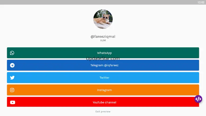The image size is (206, 116).
Task: Open the Twitter link button
Action: pyautogui.click(x=103, y=78)
